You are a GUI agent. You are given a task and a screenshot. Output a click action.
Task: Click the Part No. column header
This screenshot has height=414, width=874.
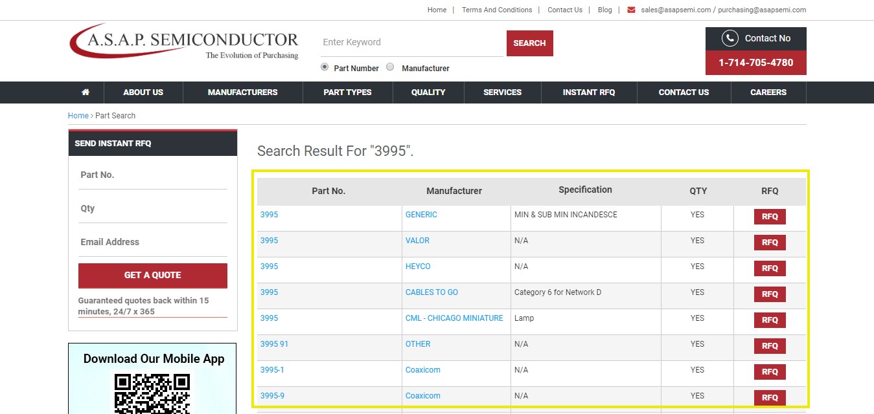pos(328,191)
